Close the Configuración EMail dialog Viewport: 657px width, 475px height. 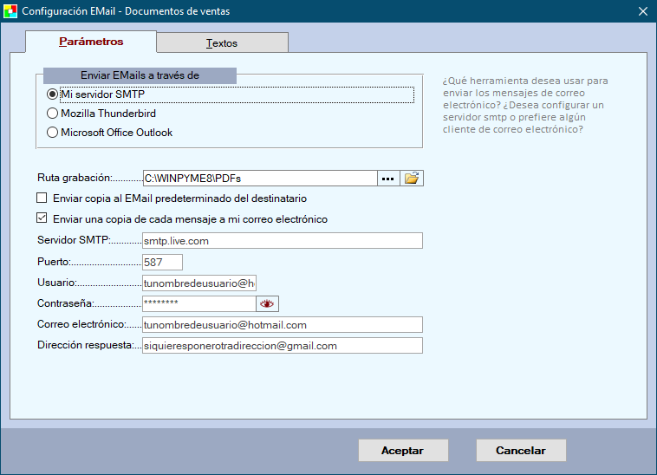642,11
